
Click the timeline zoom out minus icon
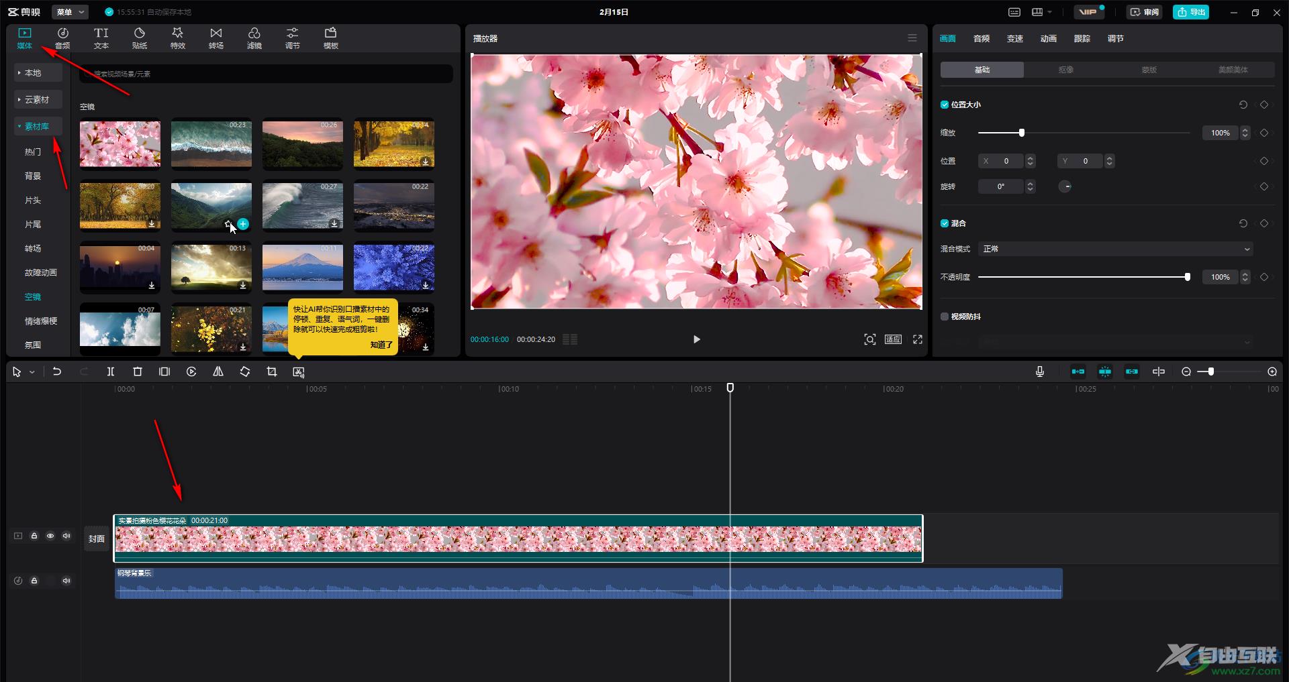pyautogui.click(x=1186, y=372)
